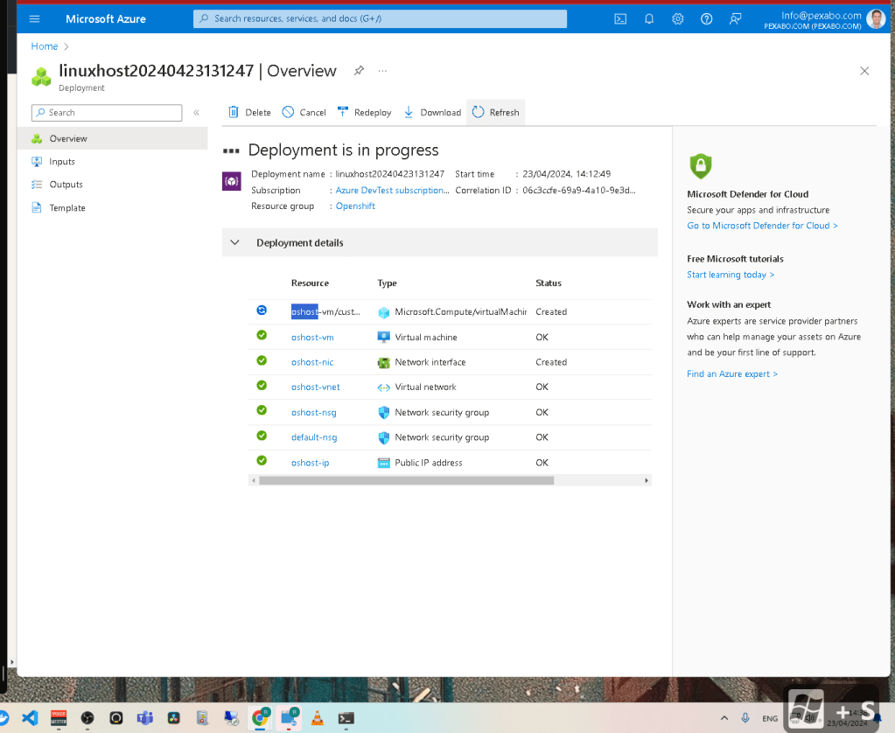895x733 pixels.
Task: Open Google Chrome from taskbar
Action: click(x=261, y=718)
